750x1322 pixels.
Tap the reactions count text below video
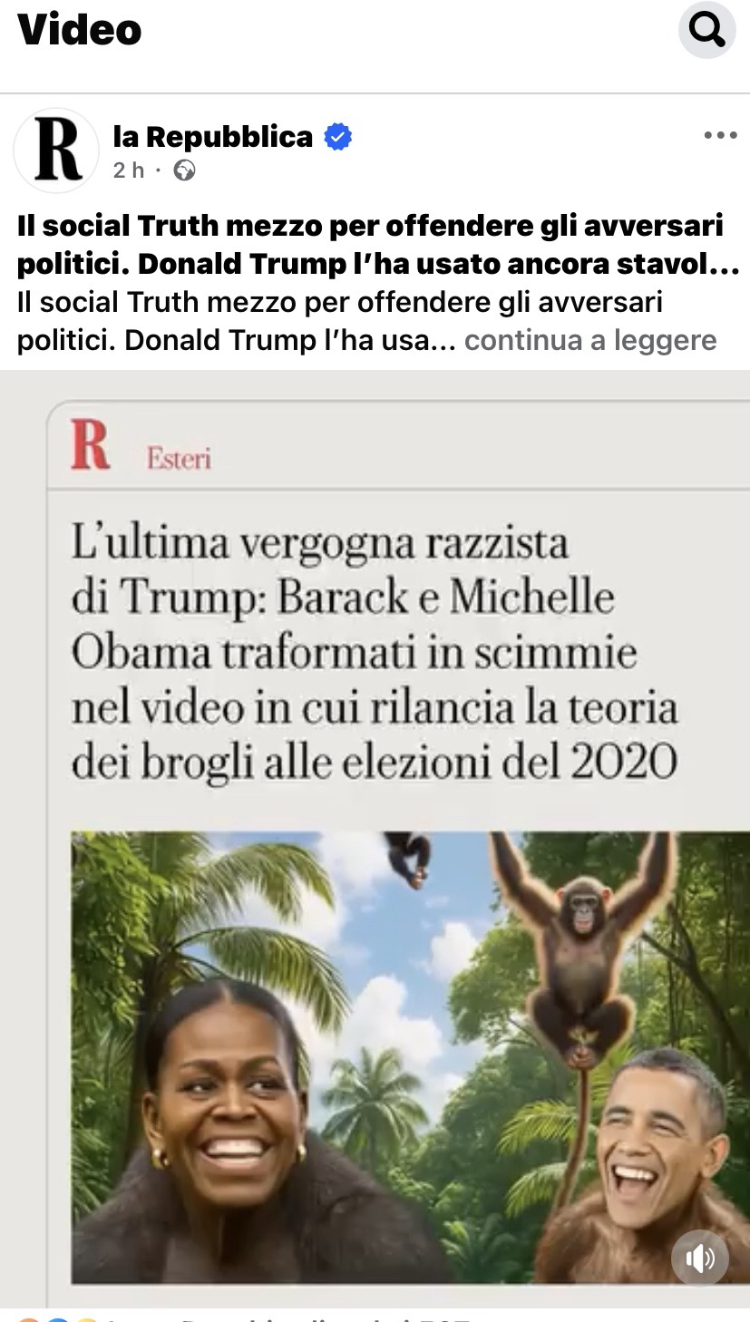click(x=290, y=1317)
